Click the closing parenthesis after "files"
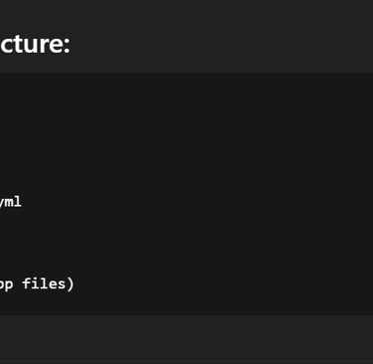Image resolution: width=373 pixels, height=364 pixels. point(71,284)
